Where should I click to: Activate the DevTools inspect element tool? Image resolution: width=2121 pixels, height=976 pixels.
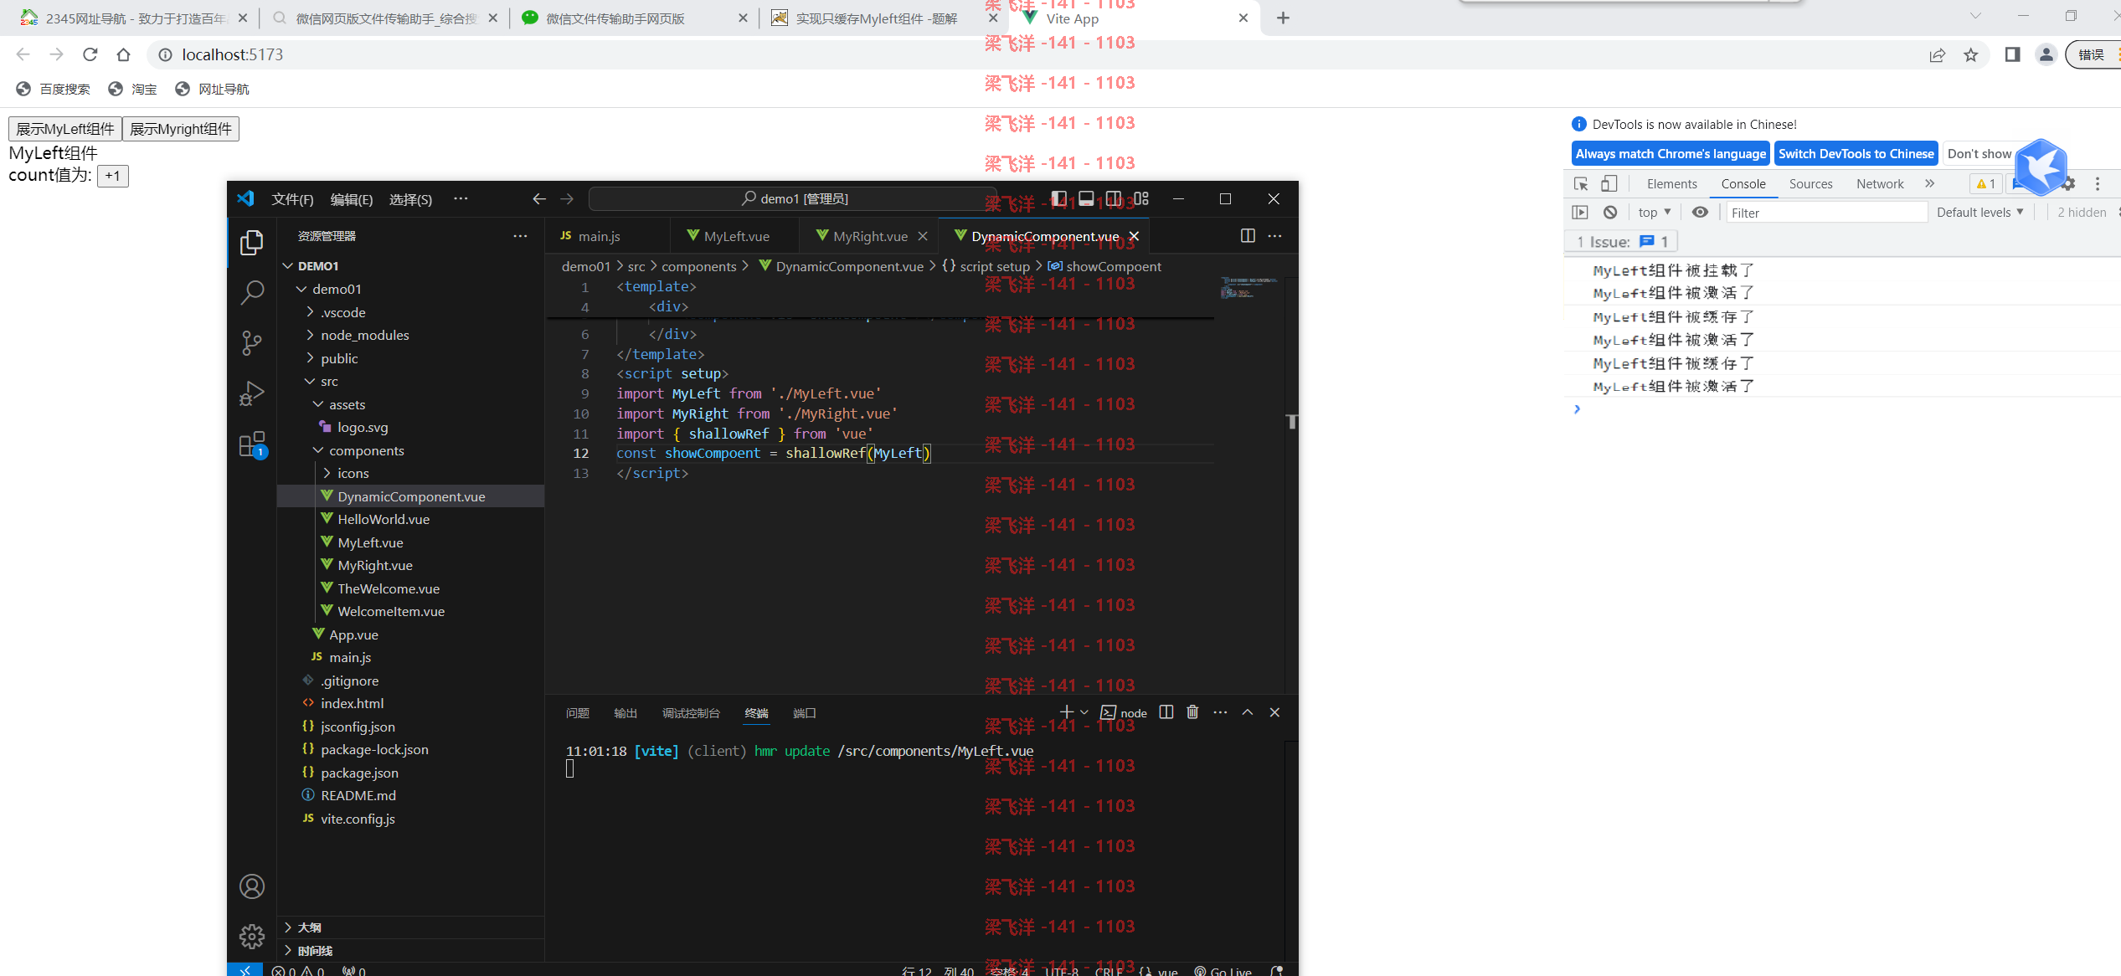pos(1581,183)
